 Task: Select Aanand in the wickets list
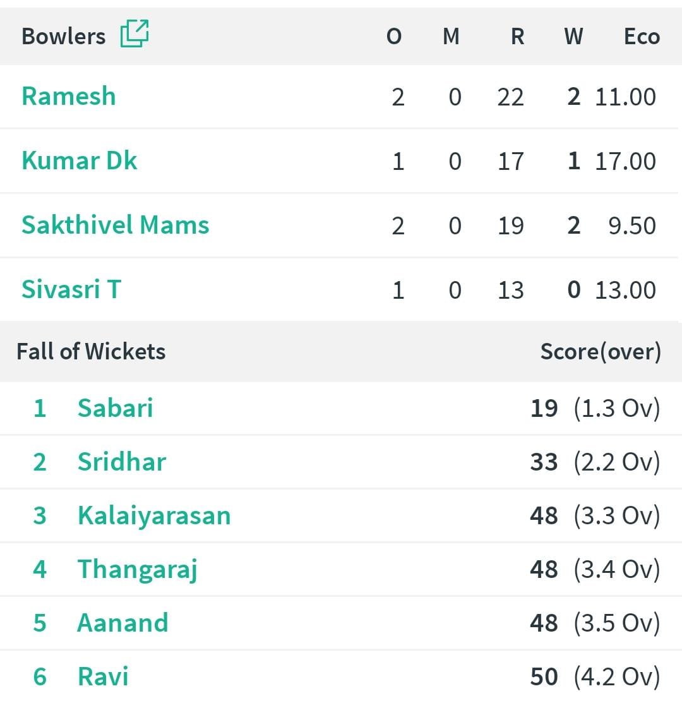[123, 623]
